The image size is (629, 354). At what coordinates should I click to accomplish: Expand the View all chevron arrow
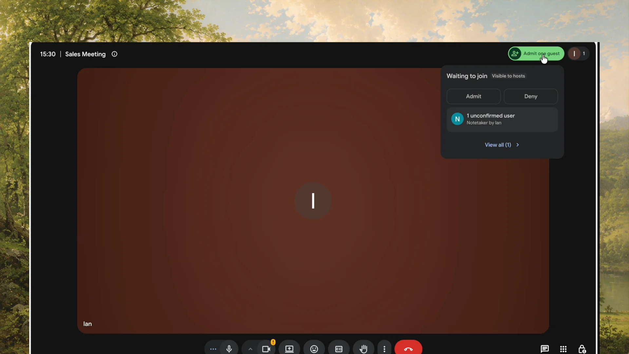pyautogui.click(x=518, y=145)
